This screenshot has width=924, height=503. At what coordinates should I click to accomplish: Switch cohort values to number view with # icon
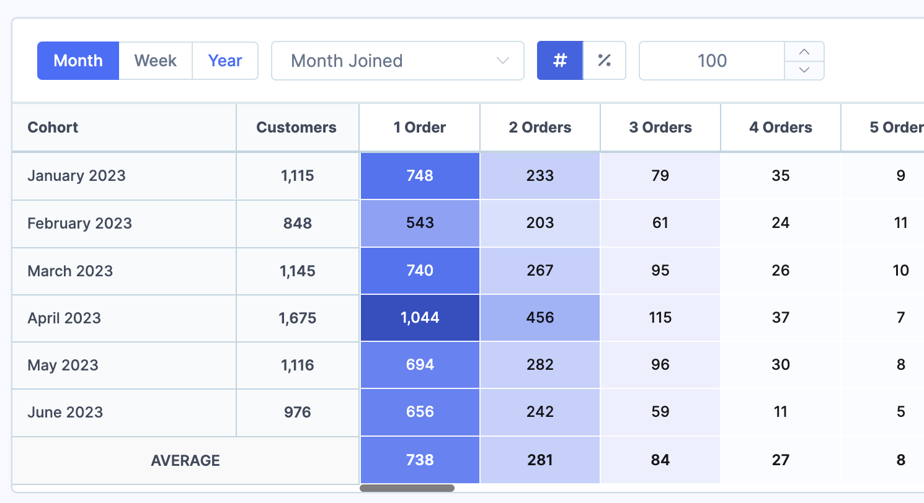(x=560, y=60)
